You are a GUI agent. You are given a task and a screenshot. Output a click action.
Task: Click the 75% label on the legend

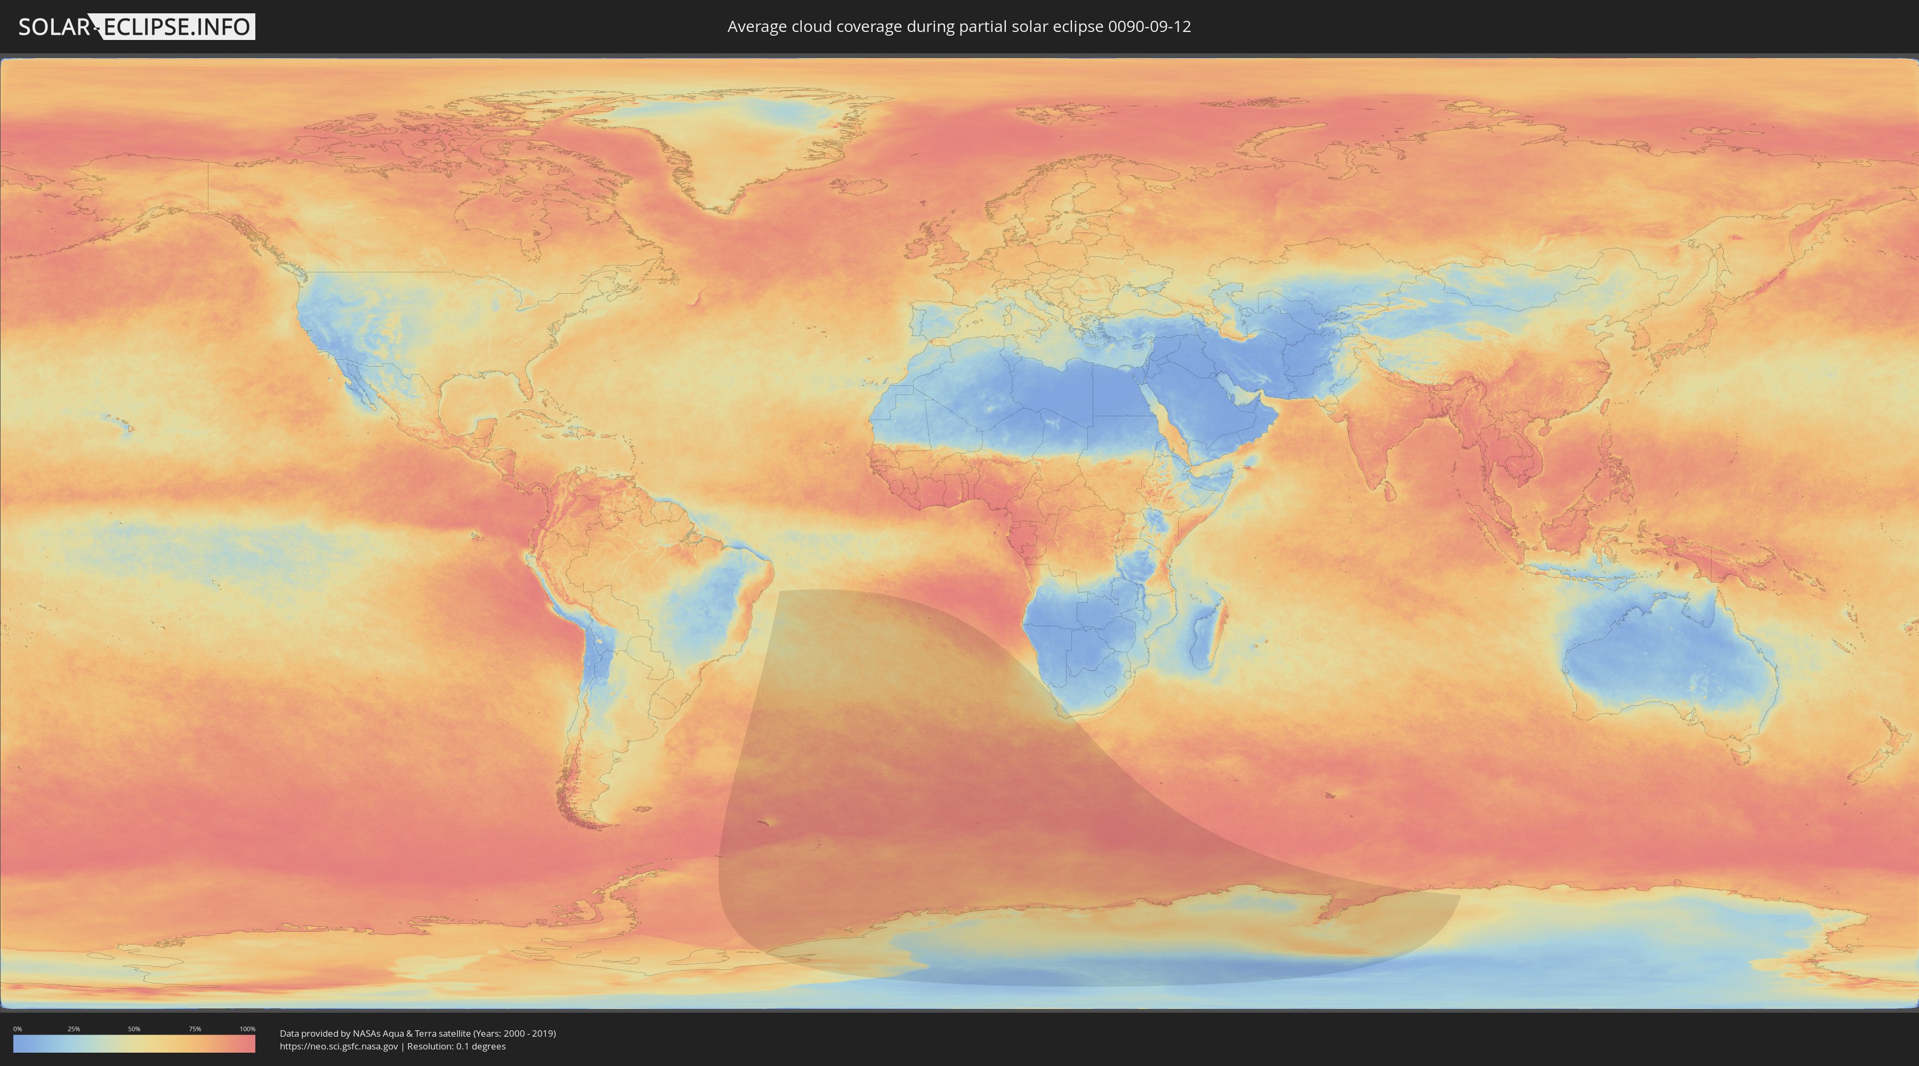195,1029
